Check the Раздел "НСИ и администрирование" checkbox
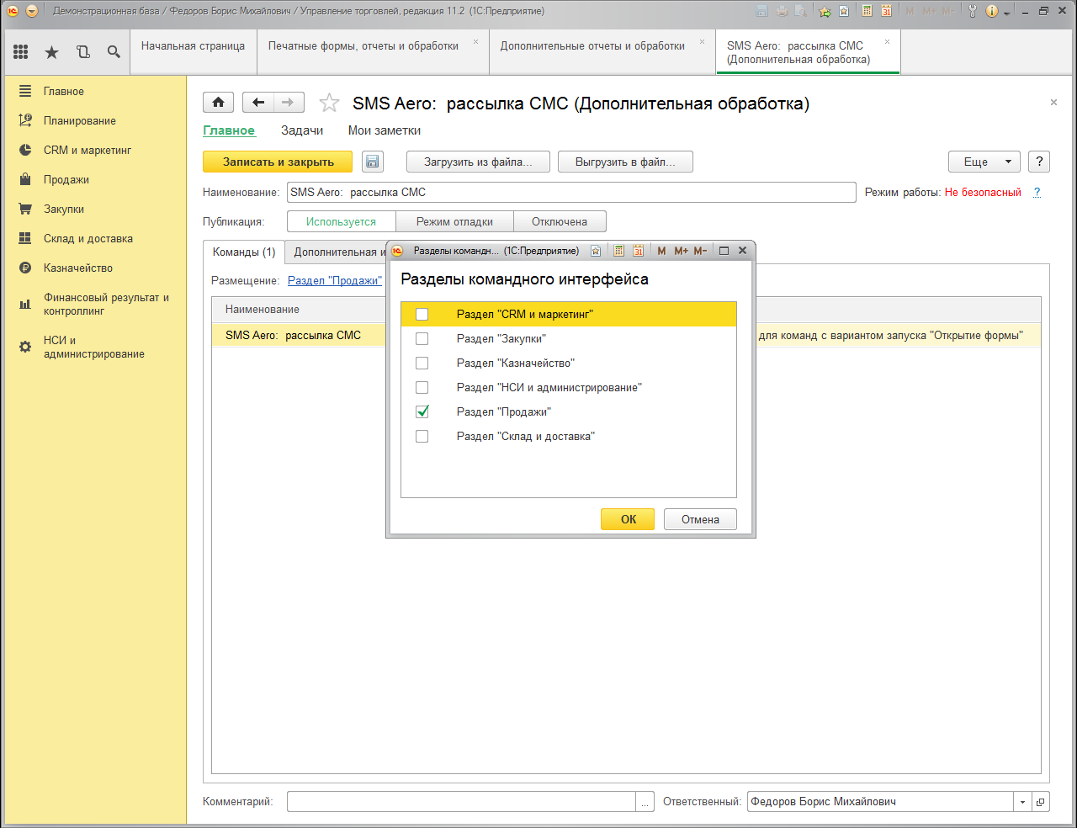The height and width of the screenshot is (828, 1077). pyautogui.click(x=422, y=387)
